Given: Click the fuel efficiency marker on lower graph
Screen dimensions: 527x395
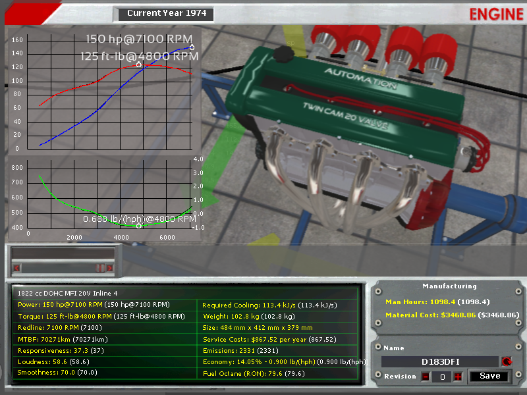Looking at the screenshot, I should click(x=139, y=226).
